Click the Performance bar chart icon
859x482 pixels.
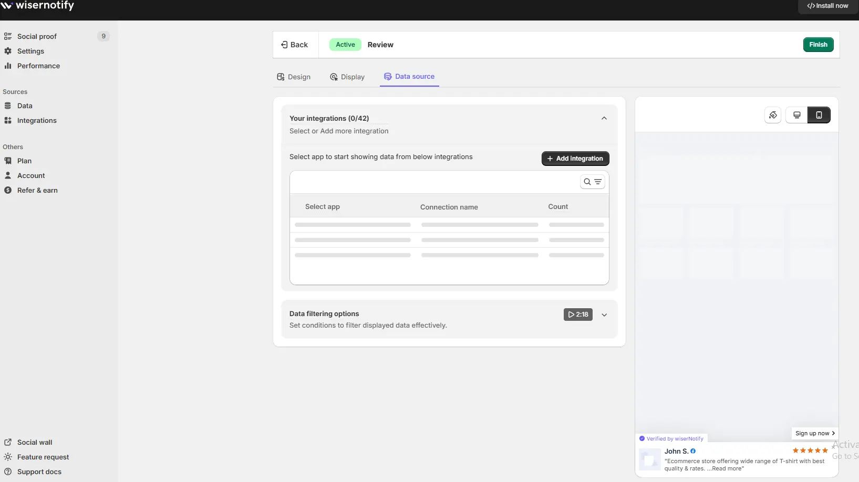8,66
